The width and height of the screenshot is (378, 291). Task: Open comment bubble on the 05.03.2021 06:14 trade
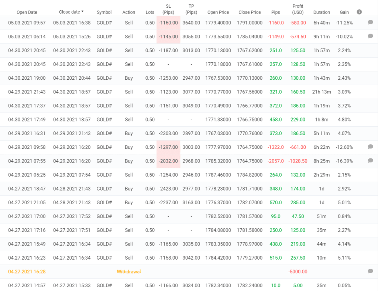point(371,37)
